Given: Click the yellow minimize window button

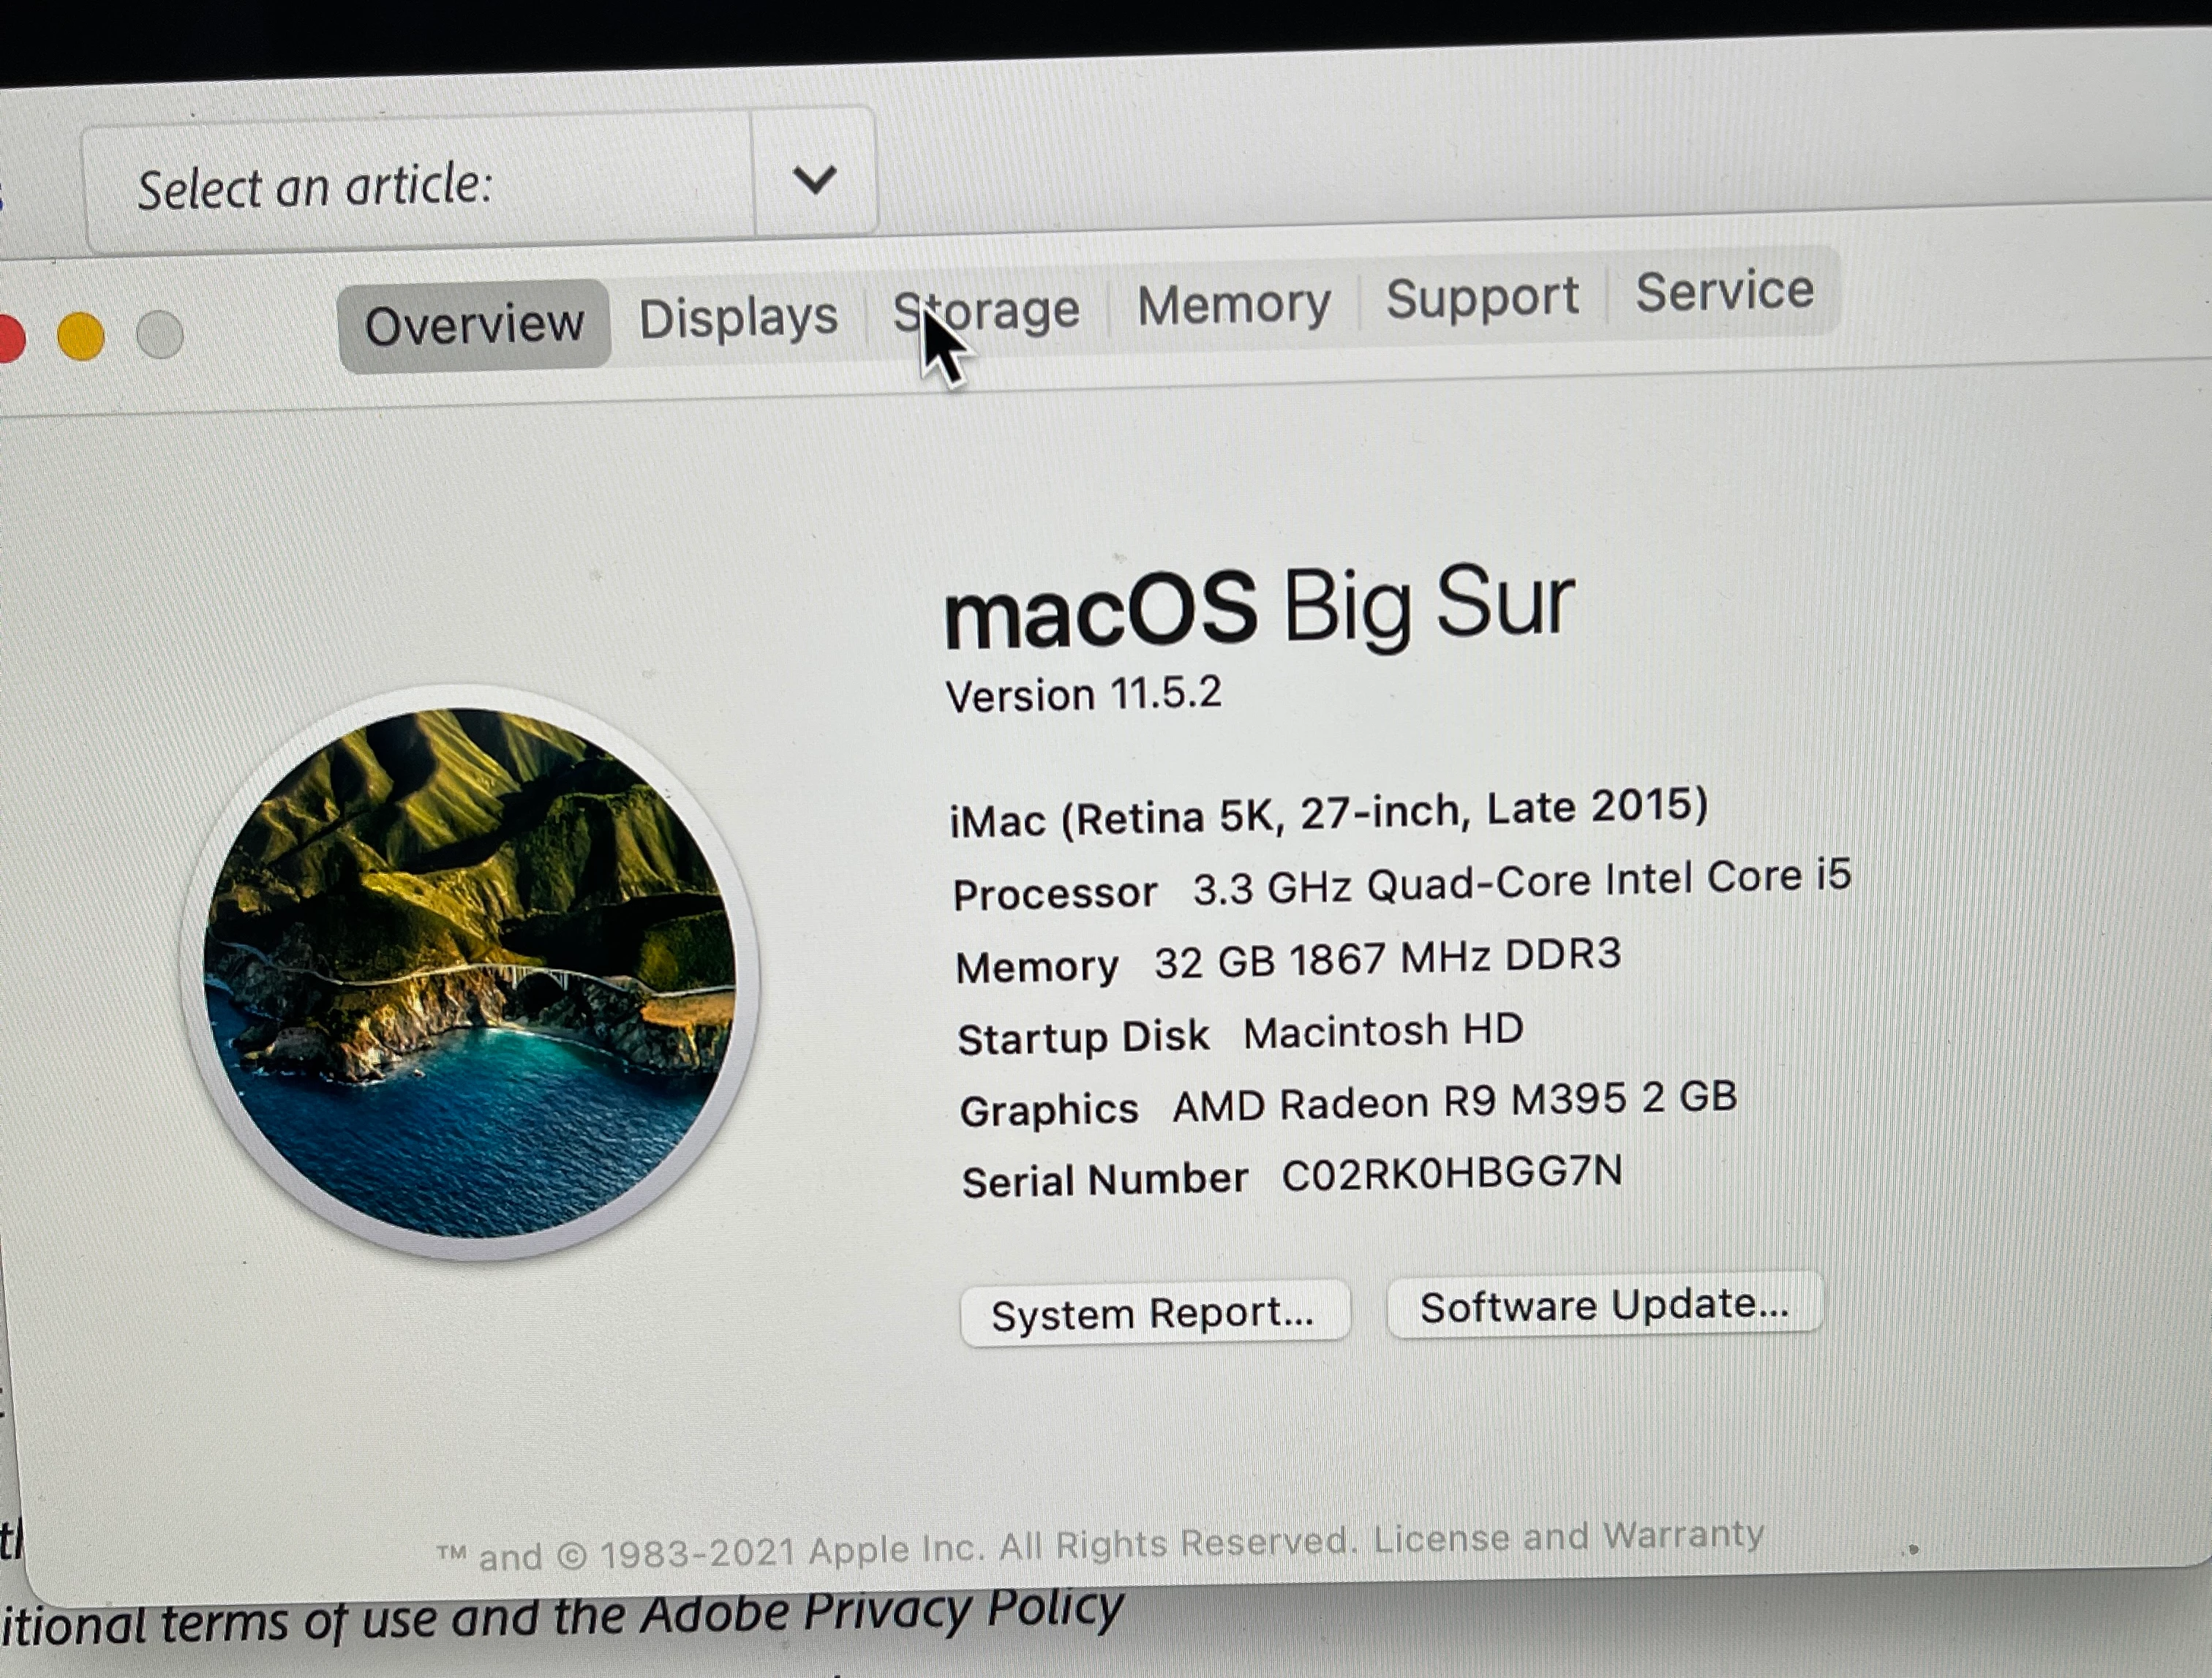Looking at the screenshot, I should [81, 335].
